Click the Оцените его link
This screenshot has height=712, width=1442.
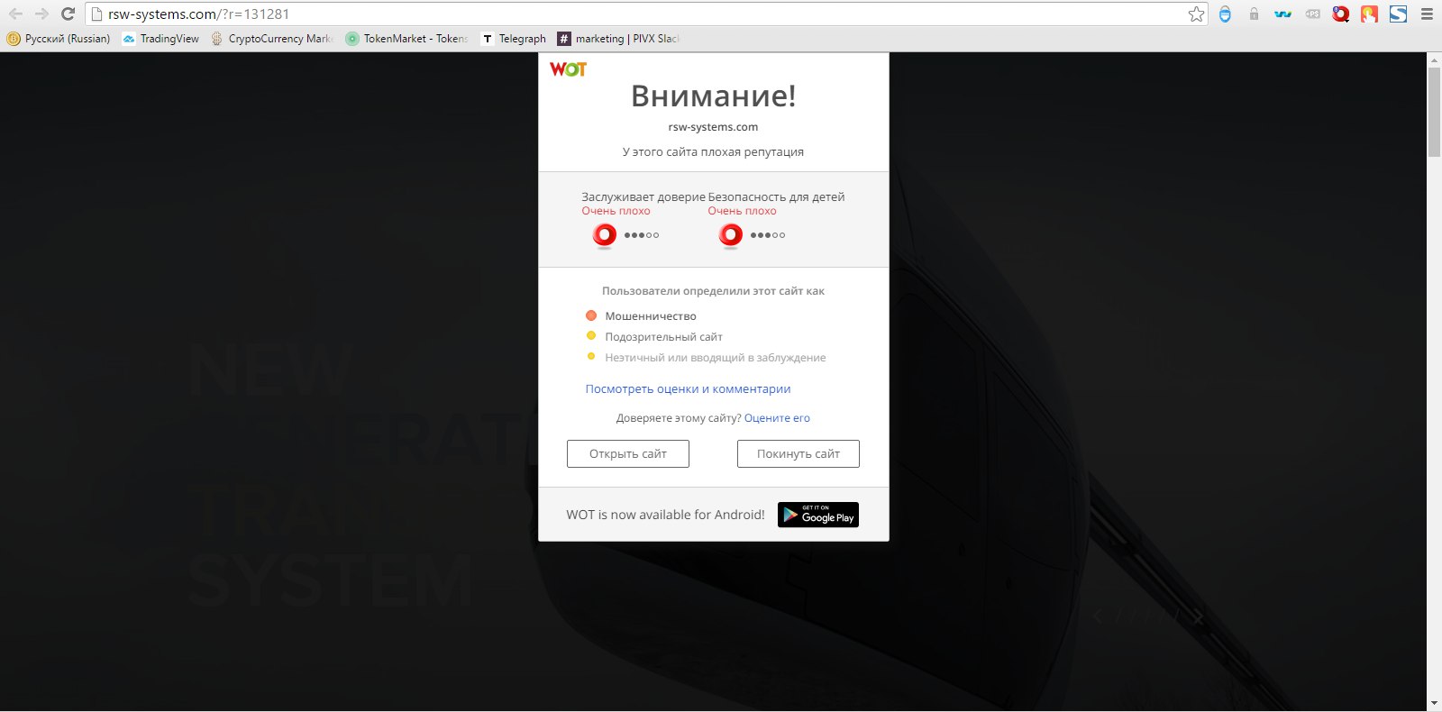(777, 418)
